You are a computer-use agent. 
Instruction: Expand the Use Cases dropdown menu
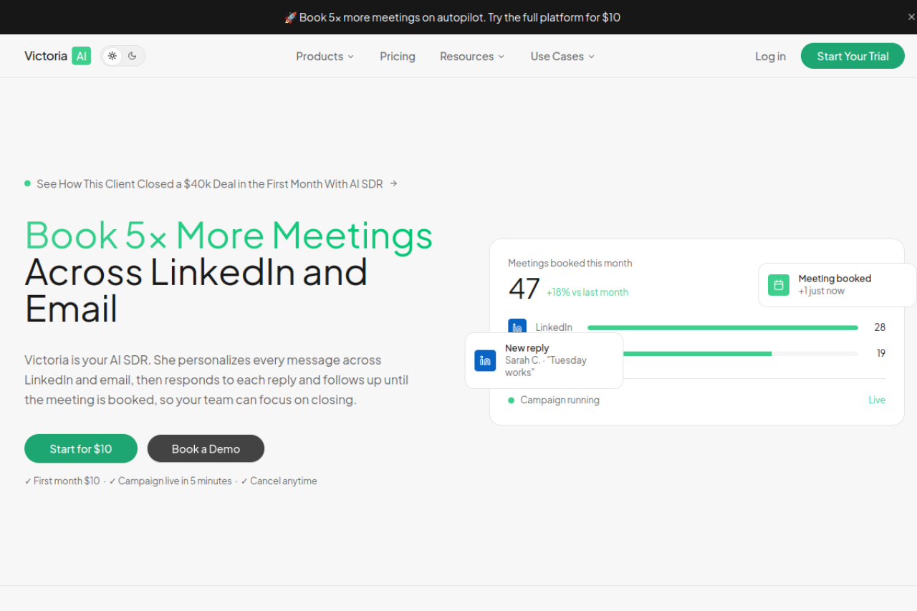562,57
